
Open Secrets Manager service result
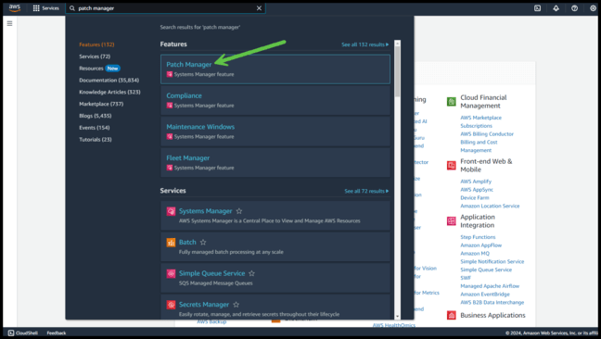[x=204, y=305]
